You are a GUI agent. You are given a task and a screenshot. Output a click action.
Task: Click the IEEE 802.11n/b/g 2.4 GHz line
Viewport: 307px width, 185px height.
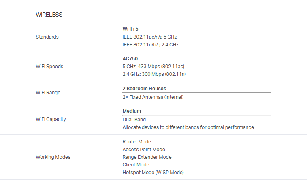[x=150, y=45]
